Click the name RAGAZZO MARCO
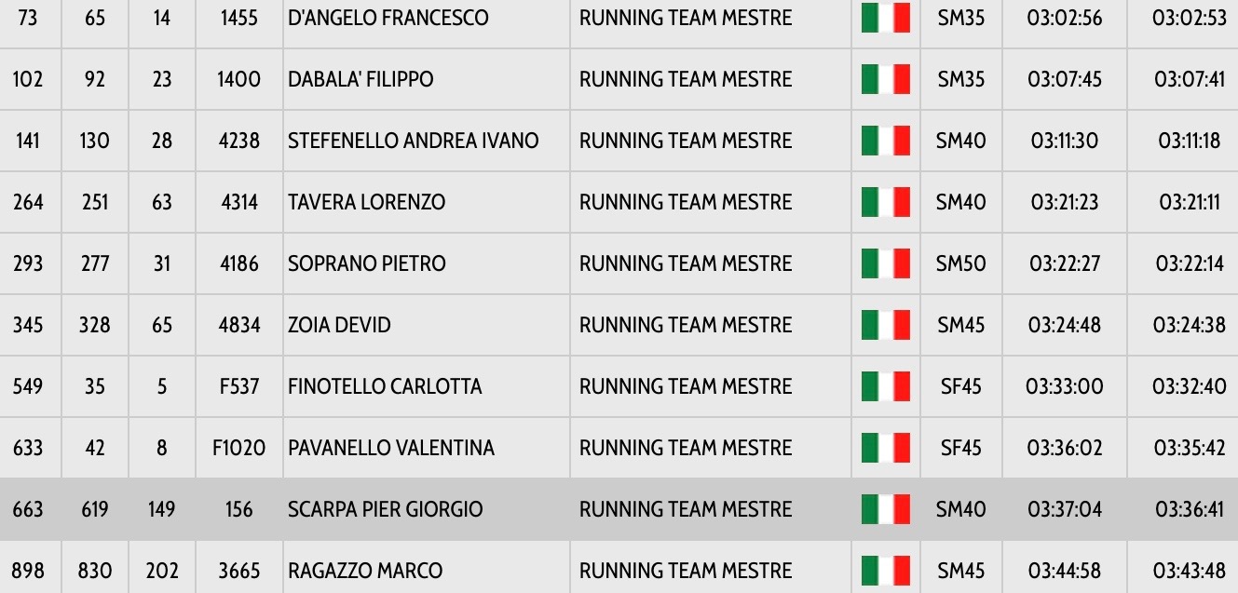This screenshot has height=593, width=1238. [x=365, y=571]
